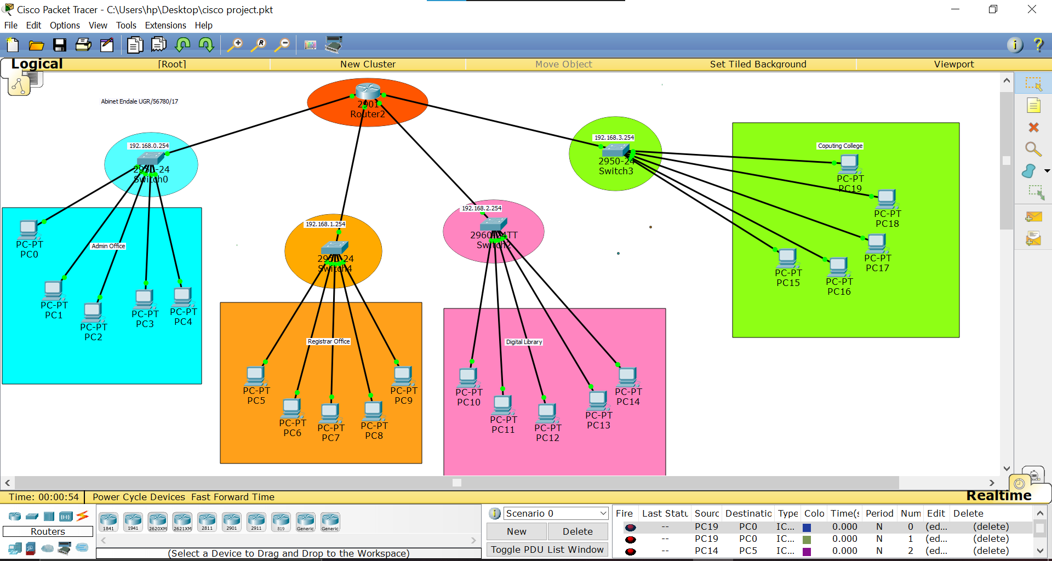Activate the Delete tool red X

(x=1033, y=128)
